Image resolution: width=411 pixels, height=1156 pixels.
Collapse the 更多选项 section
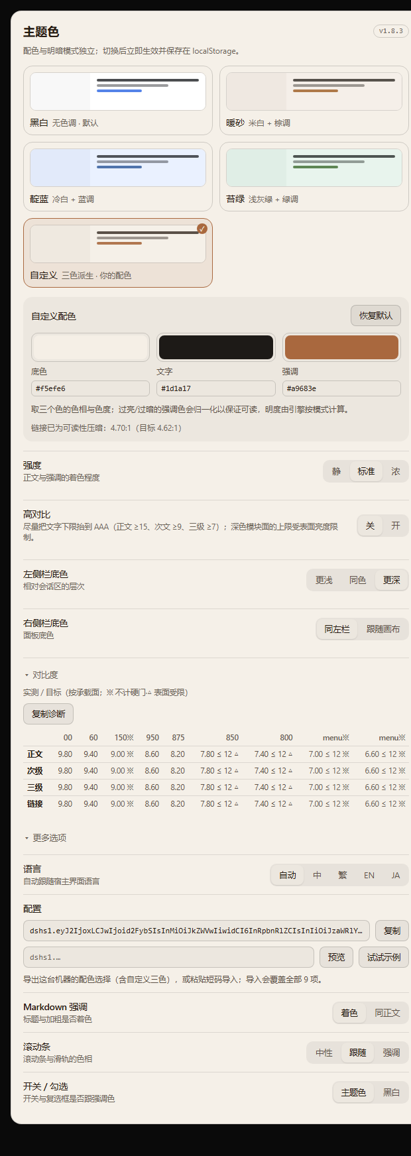point(45,838)
